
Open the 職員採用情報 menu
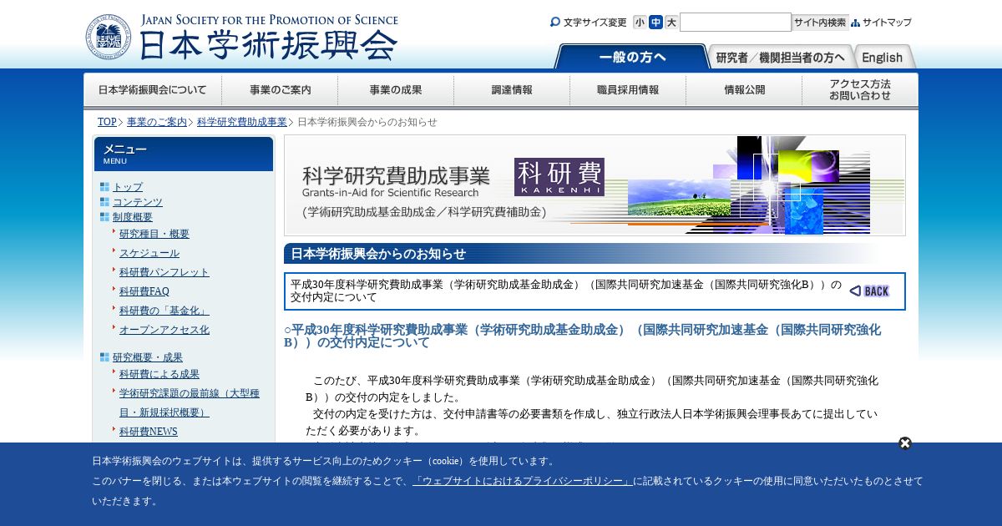(x=628, y=90)
